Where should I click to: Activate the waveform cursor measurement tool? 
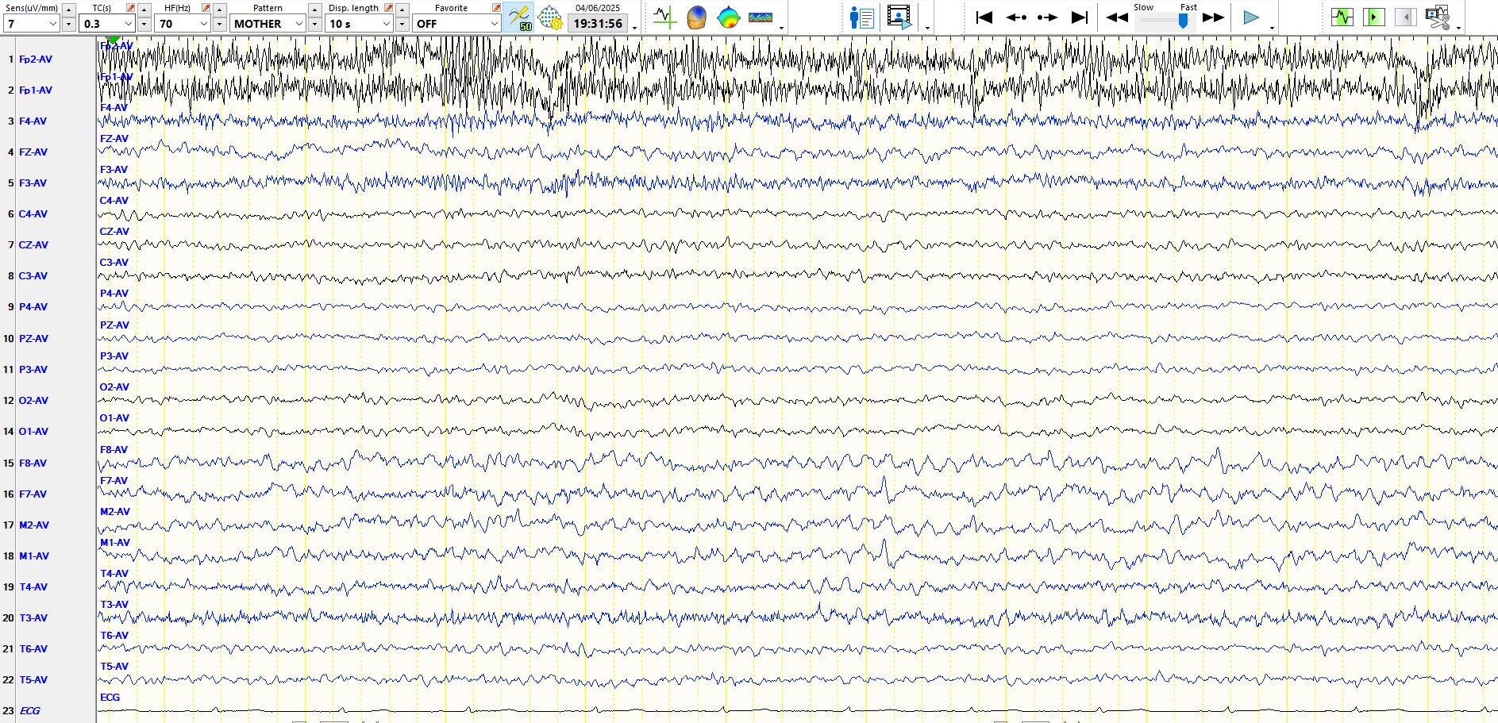[664, 17]
